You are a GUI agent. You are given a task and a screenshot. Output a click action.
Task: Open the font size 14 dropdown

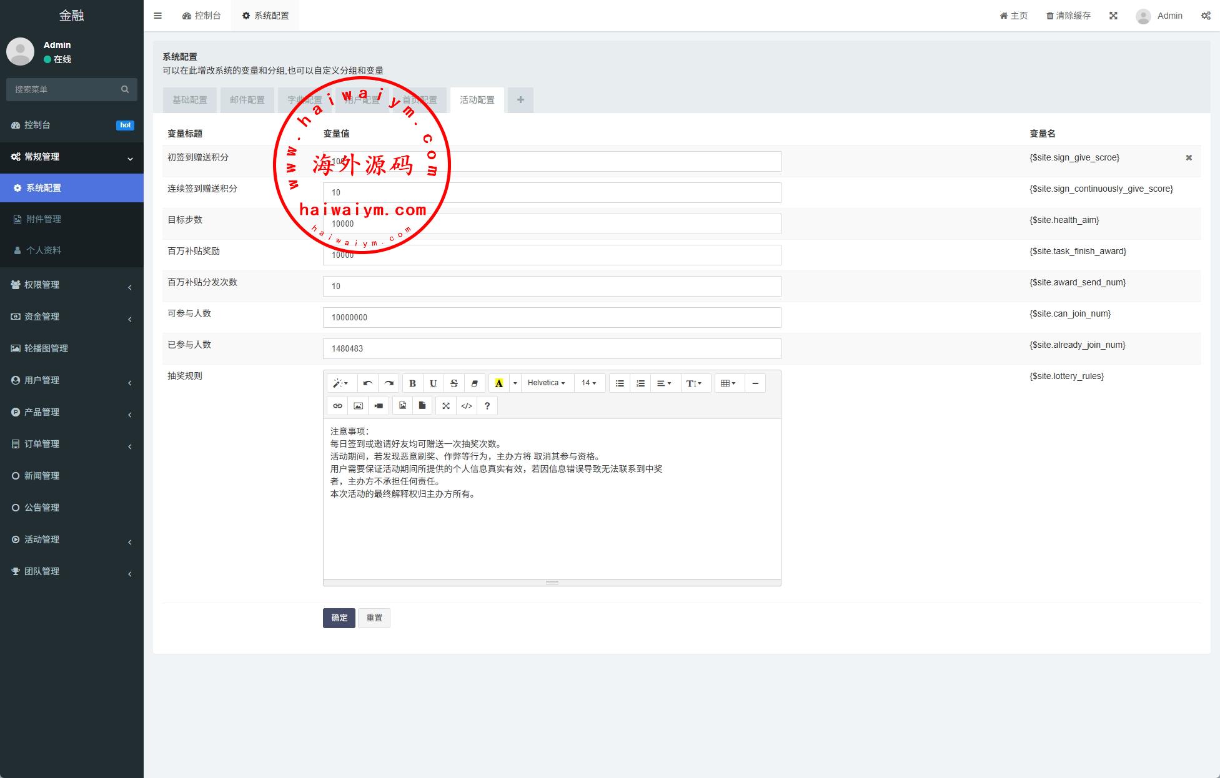click(588, 383)
